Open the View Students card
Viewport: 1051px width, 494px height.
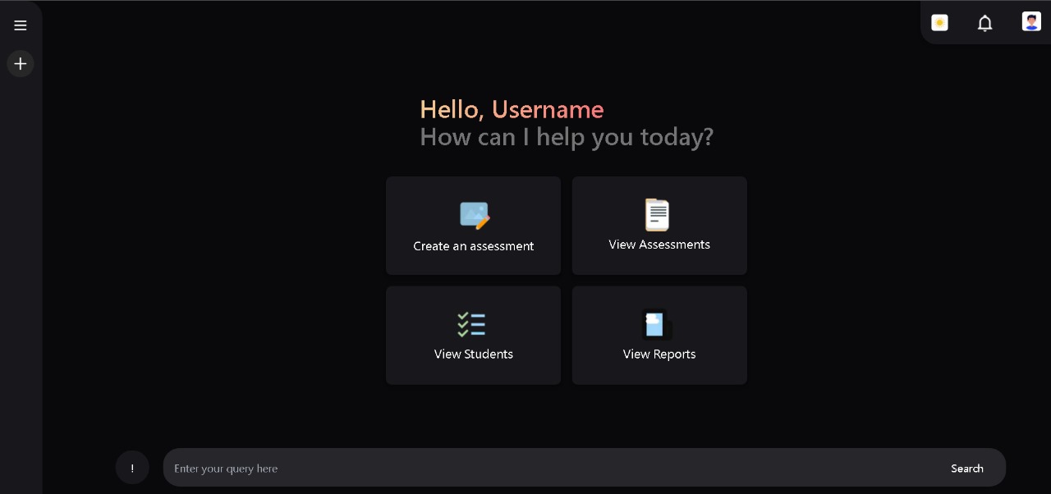coord(474,336)
